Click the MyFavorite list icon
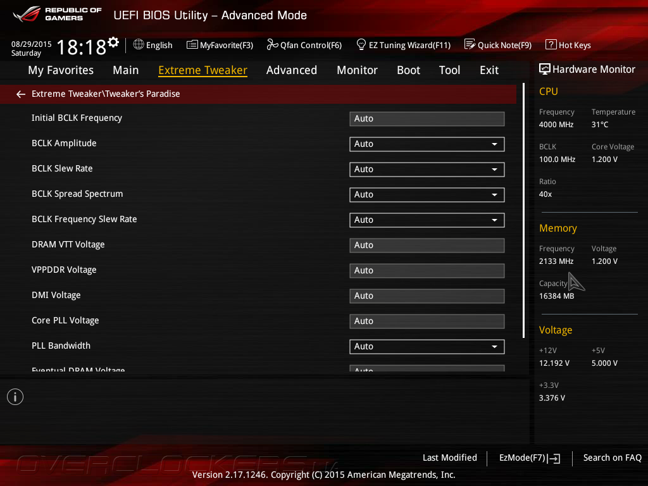Viewport: 648px width, 486px height. pos(192,45)
